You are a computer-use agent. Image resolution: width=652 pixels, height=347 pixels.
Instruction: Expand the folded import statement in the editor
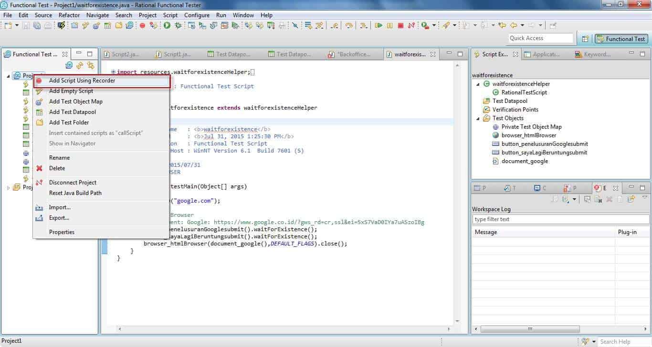click(113, 72)
